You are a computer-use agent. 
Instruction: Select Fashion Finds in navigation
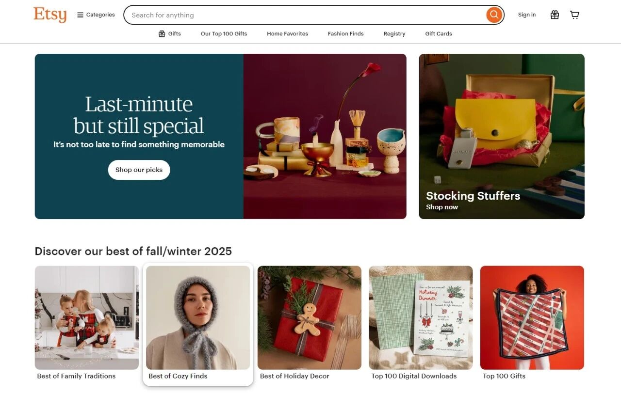345,34
